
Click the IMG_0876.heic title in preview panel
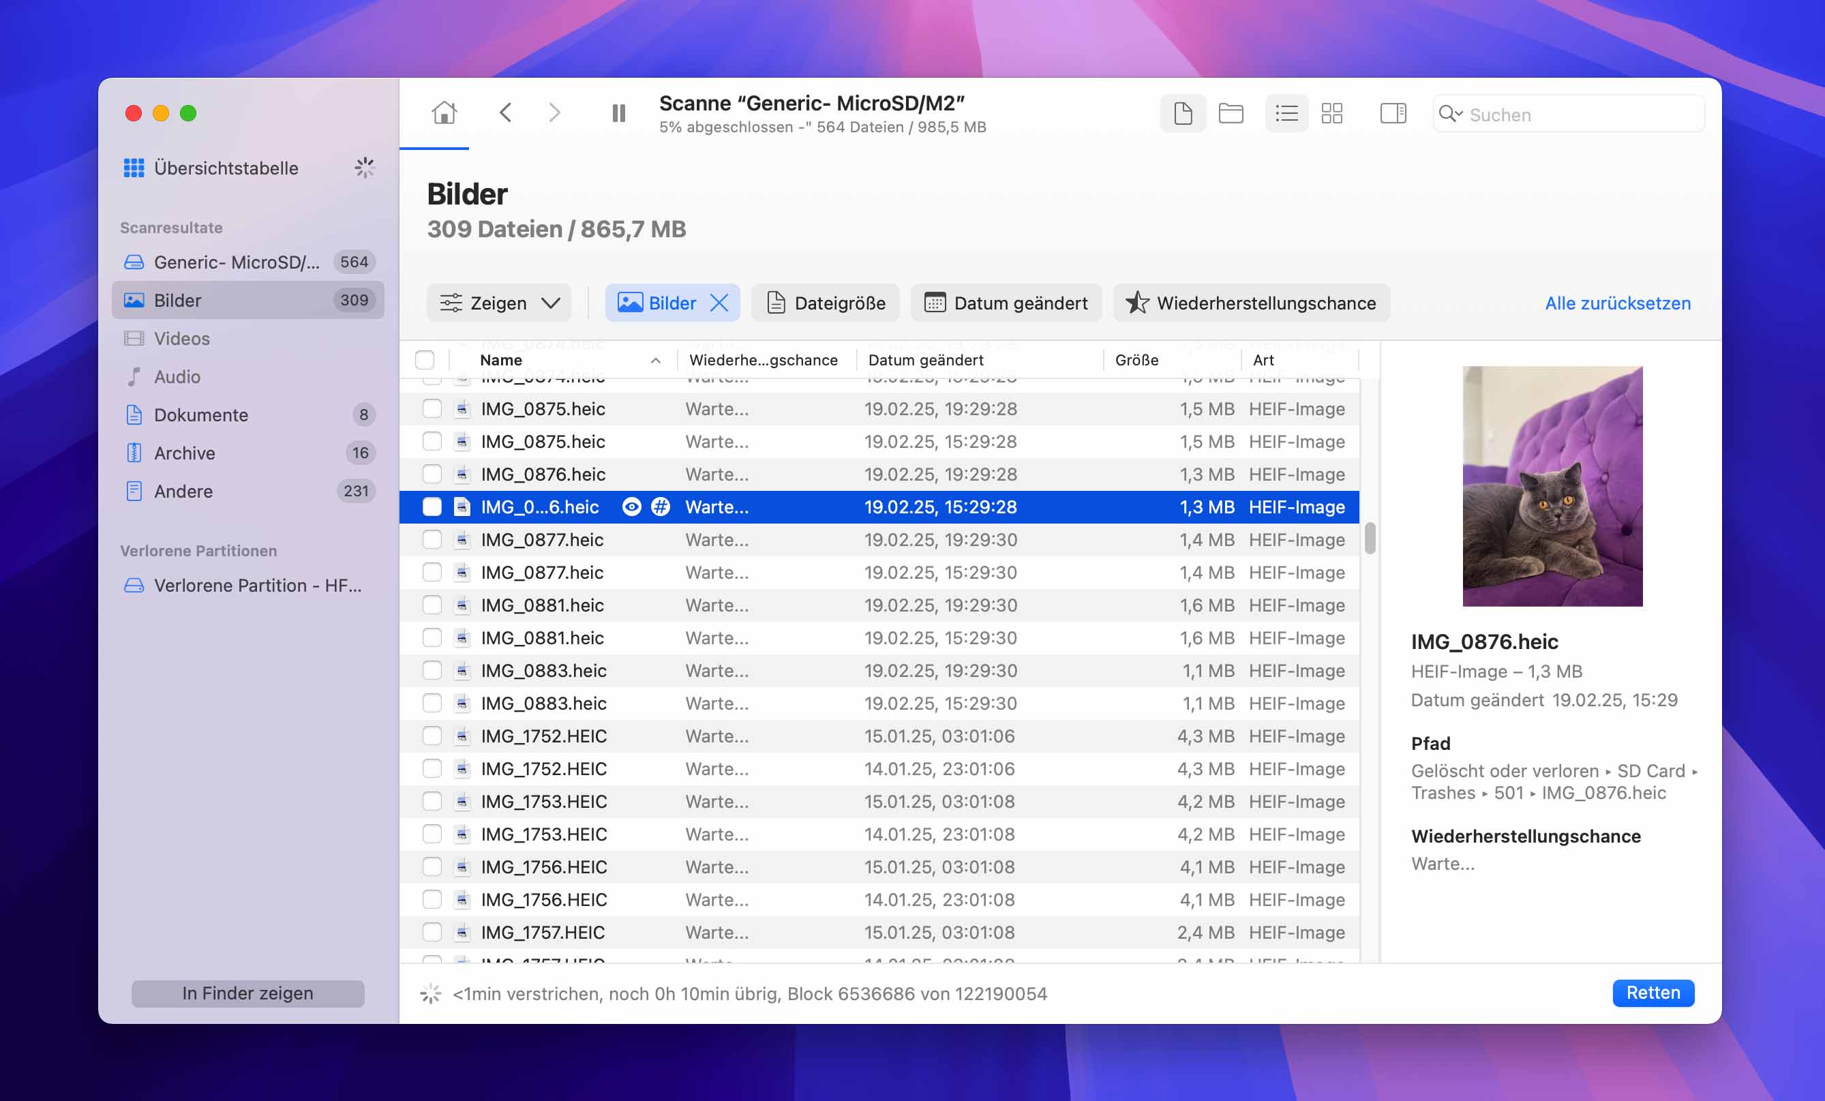pyautogui.click(x=1484, y=642)
